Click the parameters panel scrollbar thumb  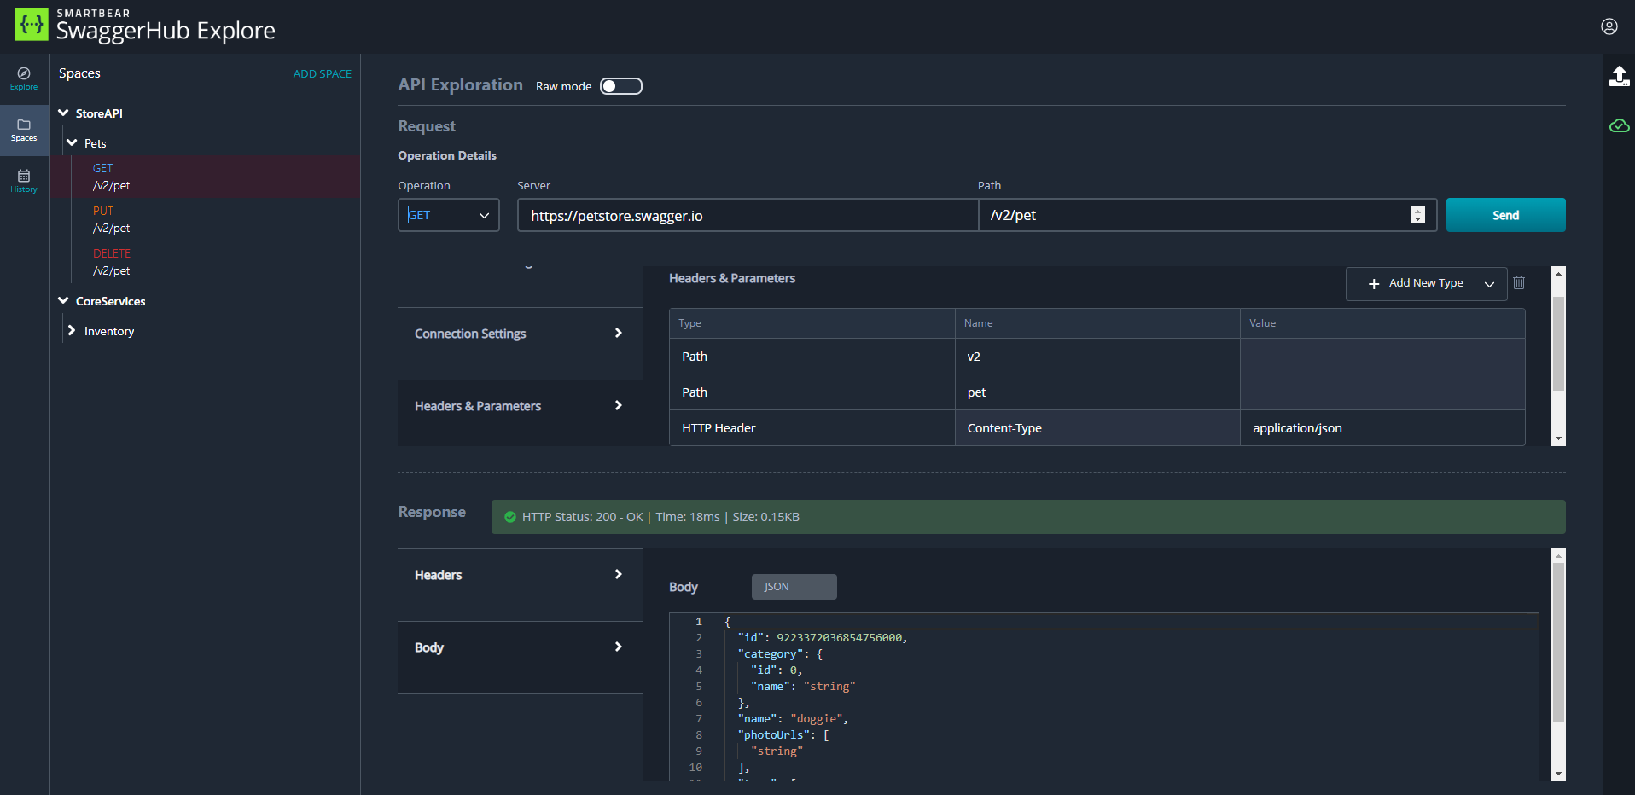tap(1558, 344)
